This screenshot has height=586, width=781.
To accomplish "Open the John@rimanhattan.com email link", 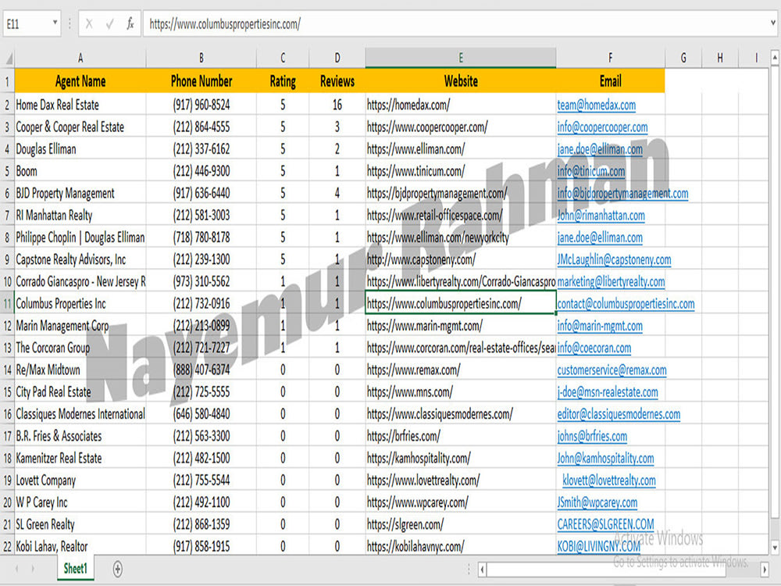I will pyautogui.click(x=601, y=216).
